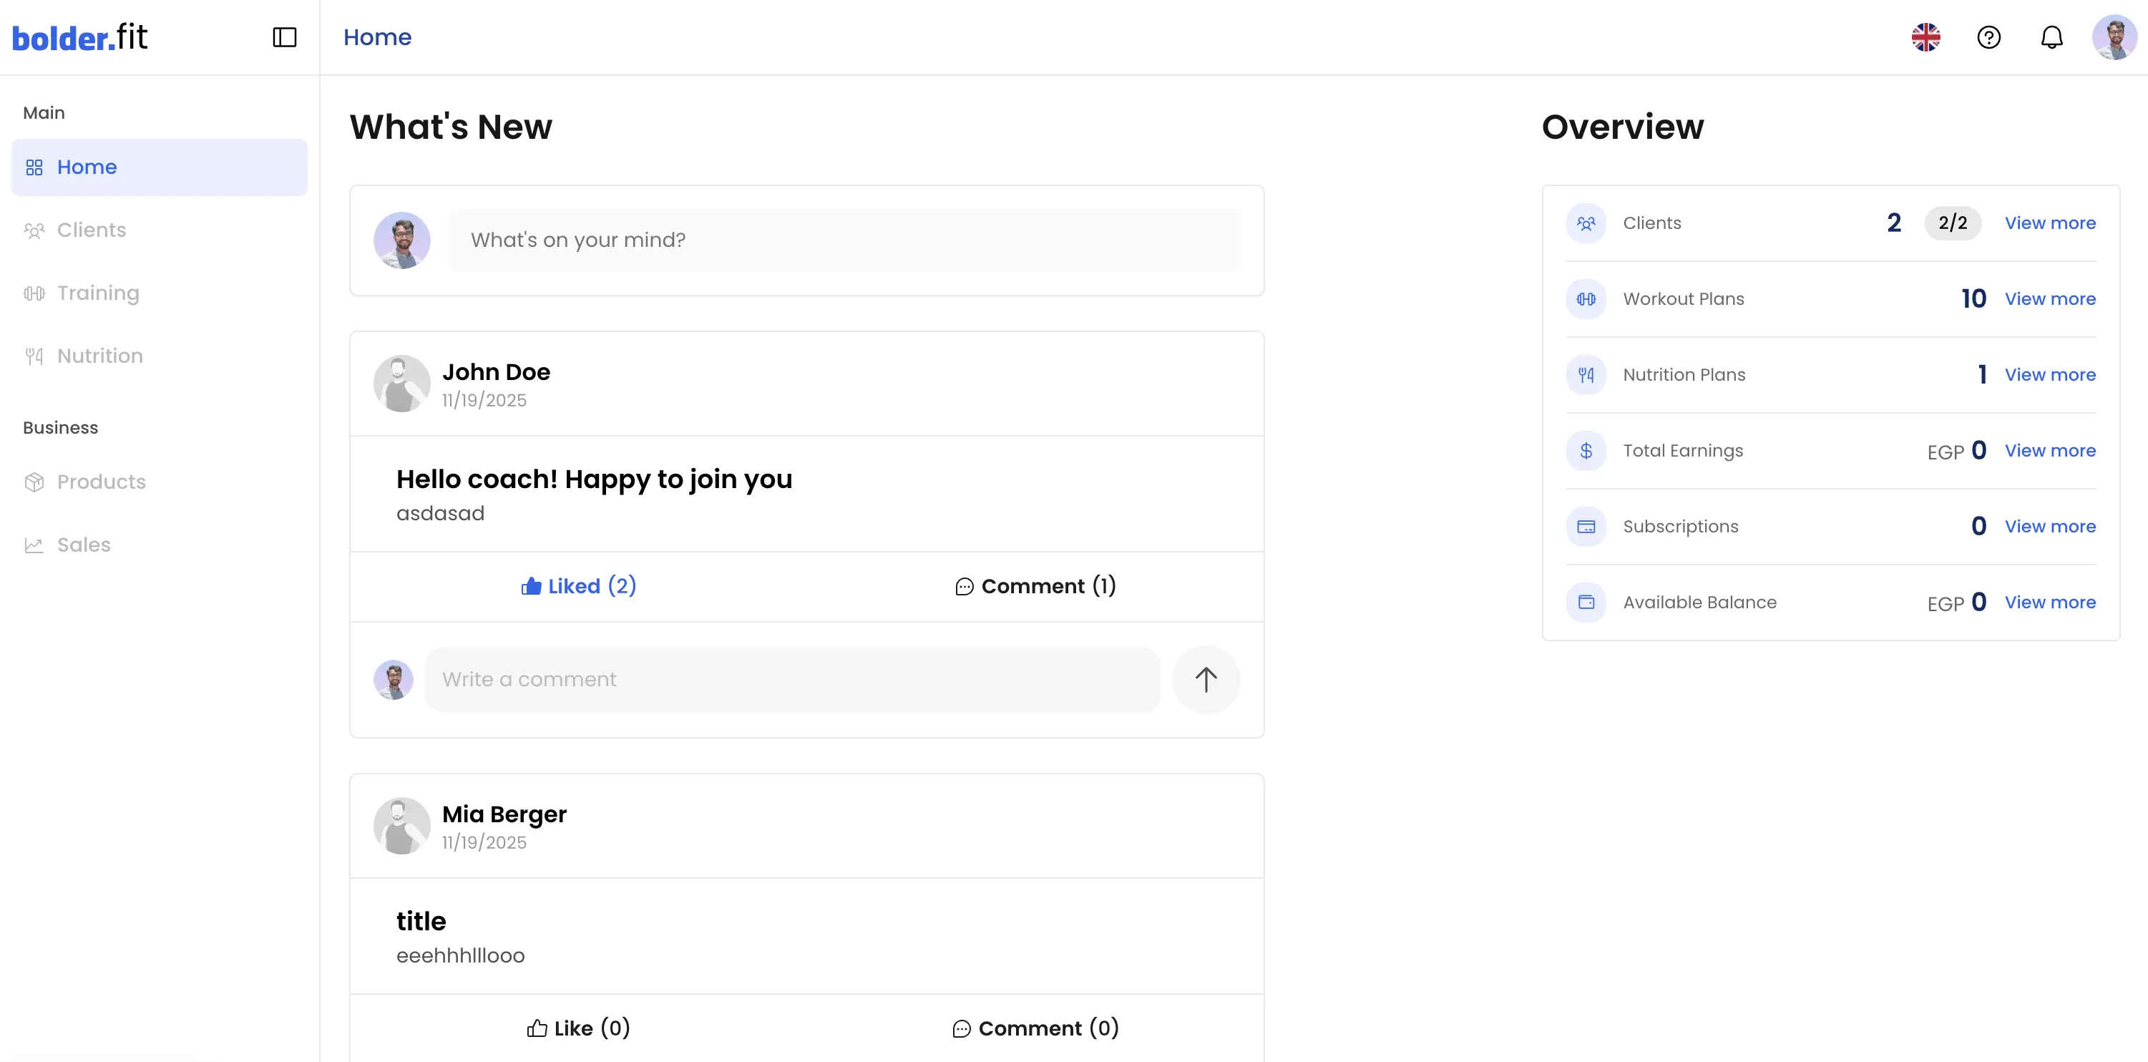View more for Workout Plans
The image size is (2148, 1062).
2049,298
